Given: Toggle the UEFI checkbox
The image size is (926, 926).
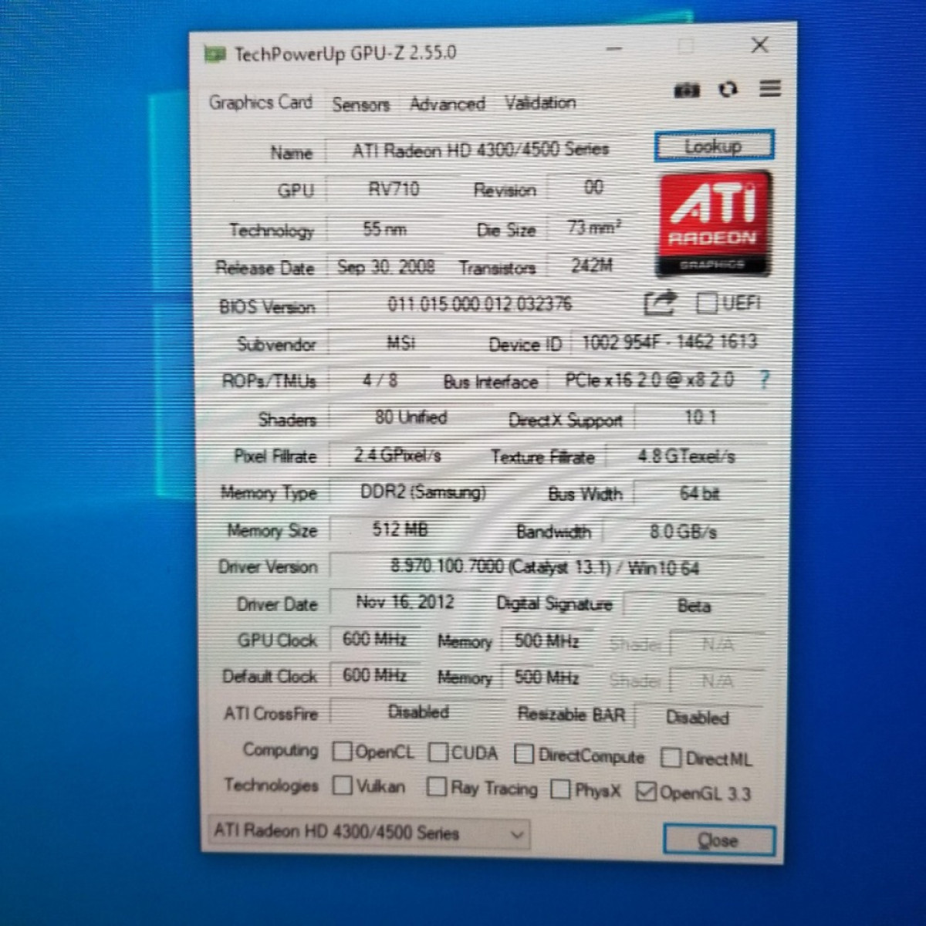Looking at the screenshot, I should tap(706, 302).
